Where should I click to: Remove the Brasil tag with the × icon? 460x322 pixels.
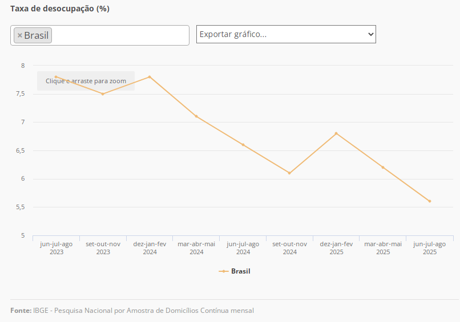tap(20, 35)
